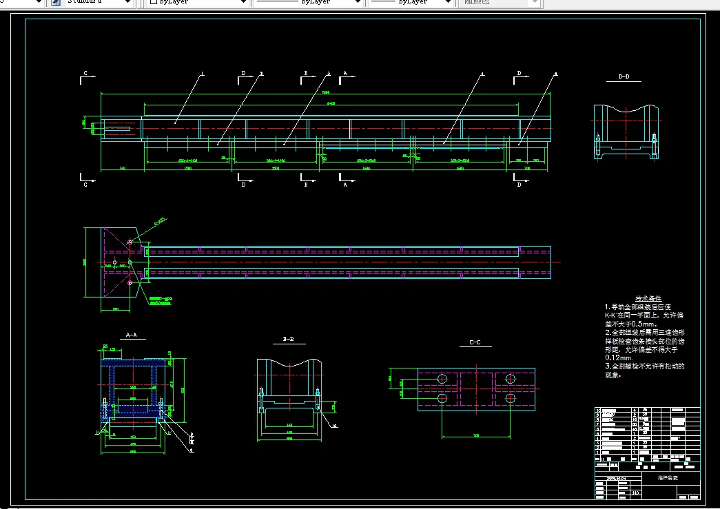The height and width of the screenshot is (509, 720).
Task: Open the ByLayer lineweight dropdown
Action: point(411,2)
